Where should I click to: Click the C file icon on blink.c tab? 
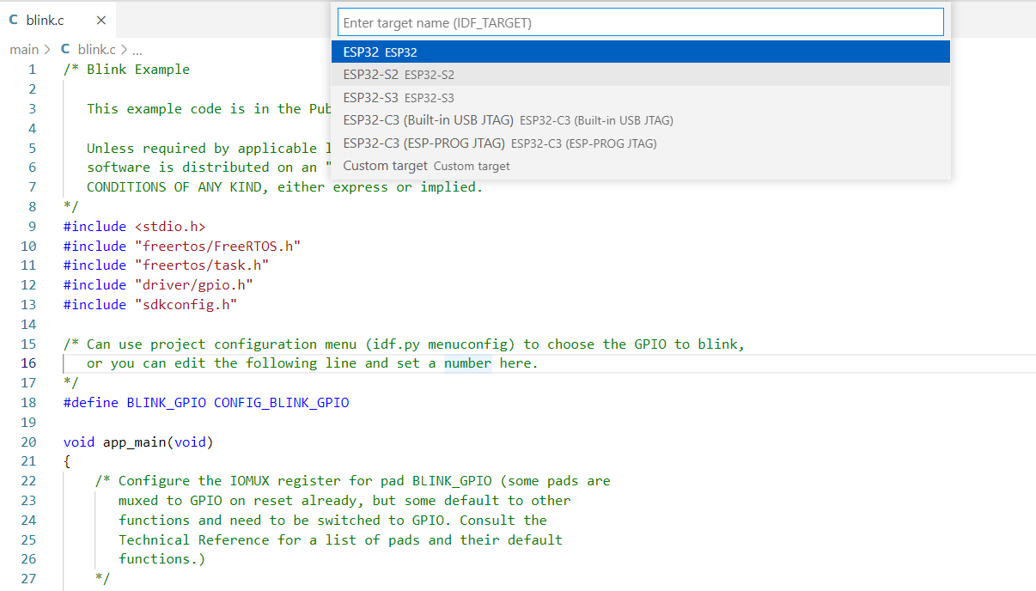tap(14, 20)
